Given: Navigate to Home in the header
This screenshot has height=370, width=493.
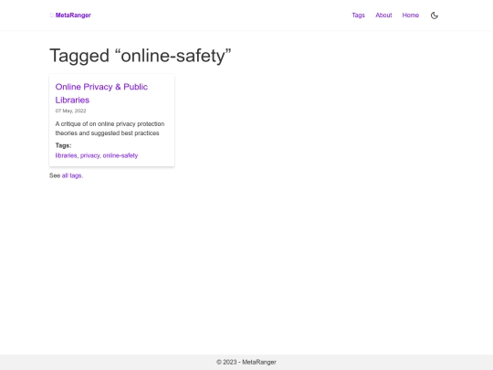Looking at the screenshot, I should point(411,16).
